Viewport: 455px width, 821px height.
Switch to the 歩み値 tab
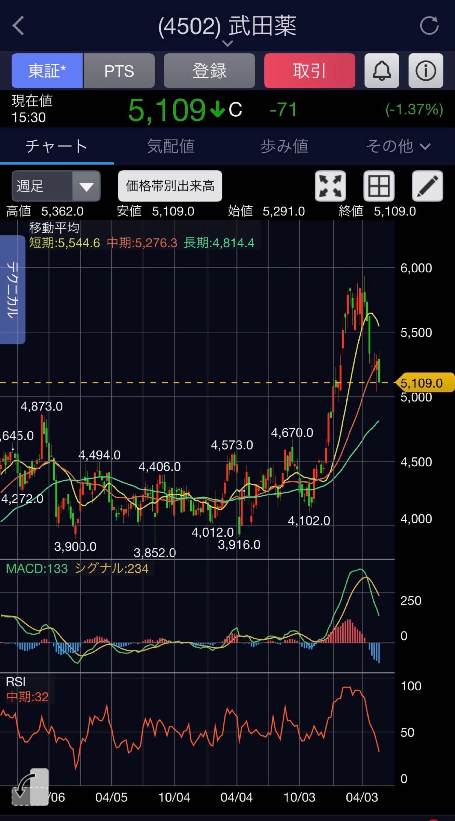coord(284,146)
